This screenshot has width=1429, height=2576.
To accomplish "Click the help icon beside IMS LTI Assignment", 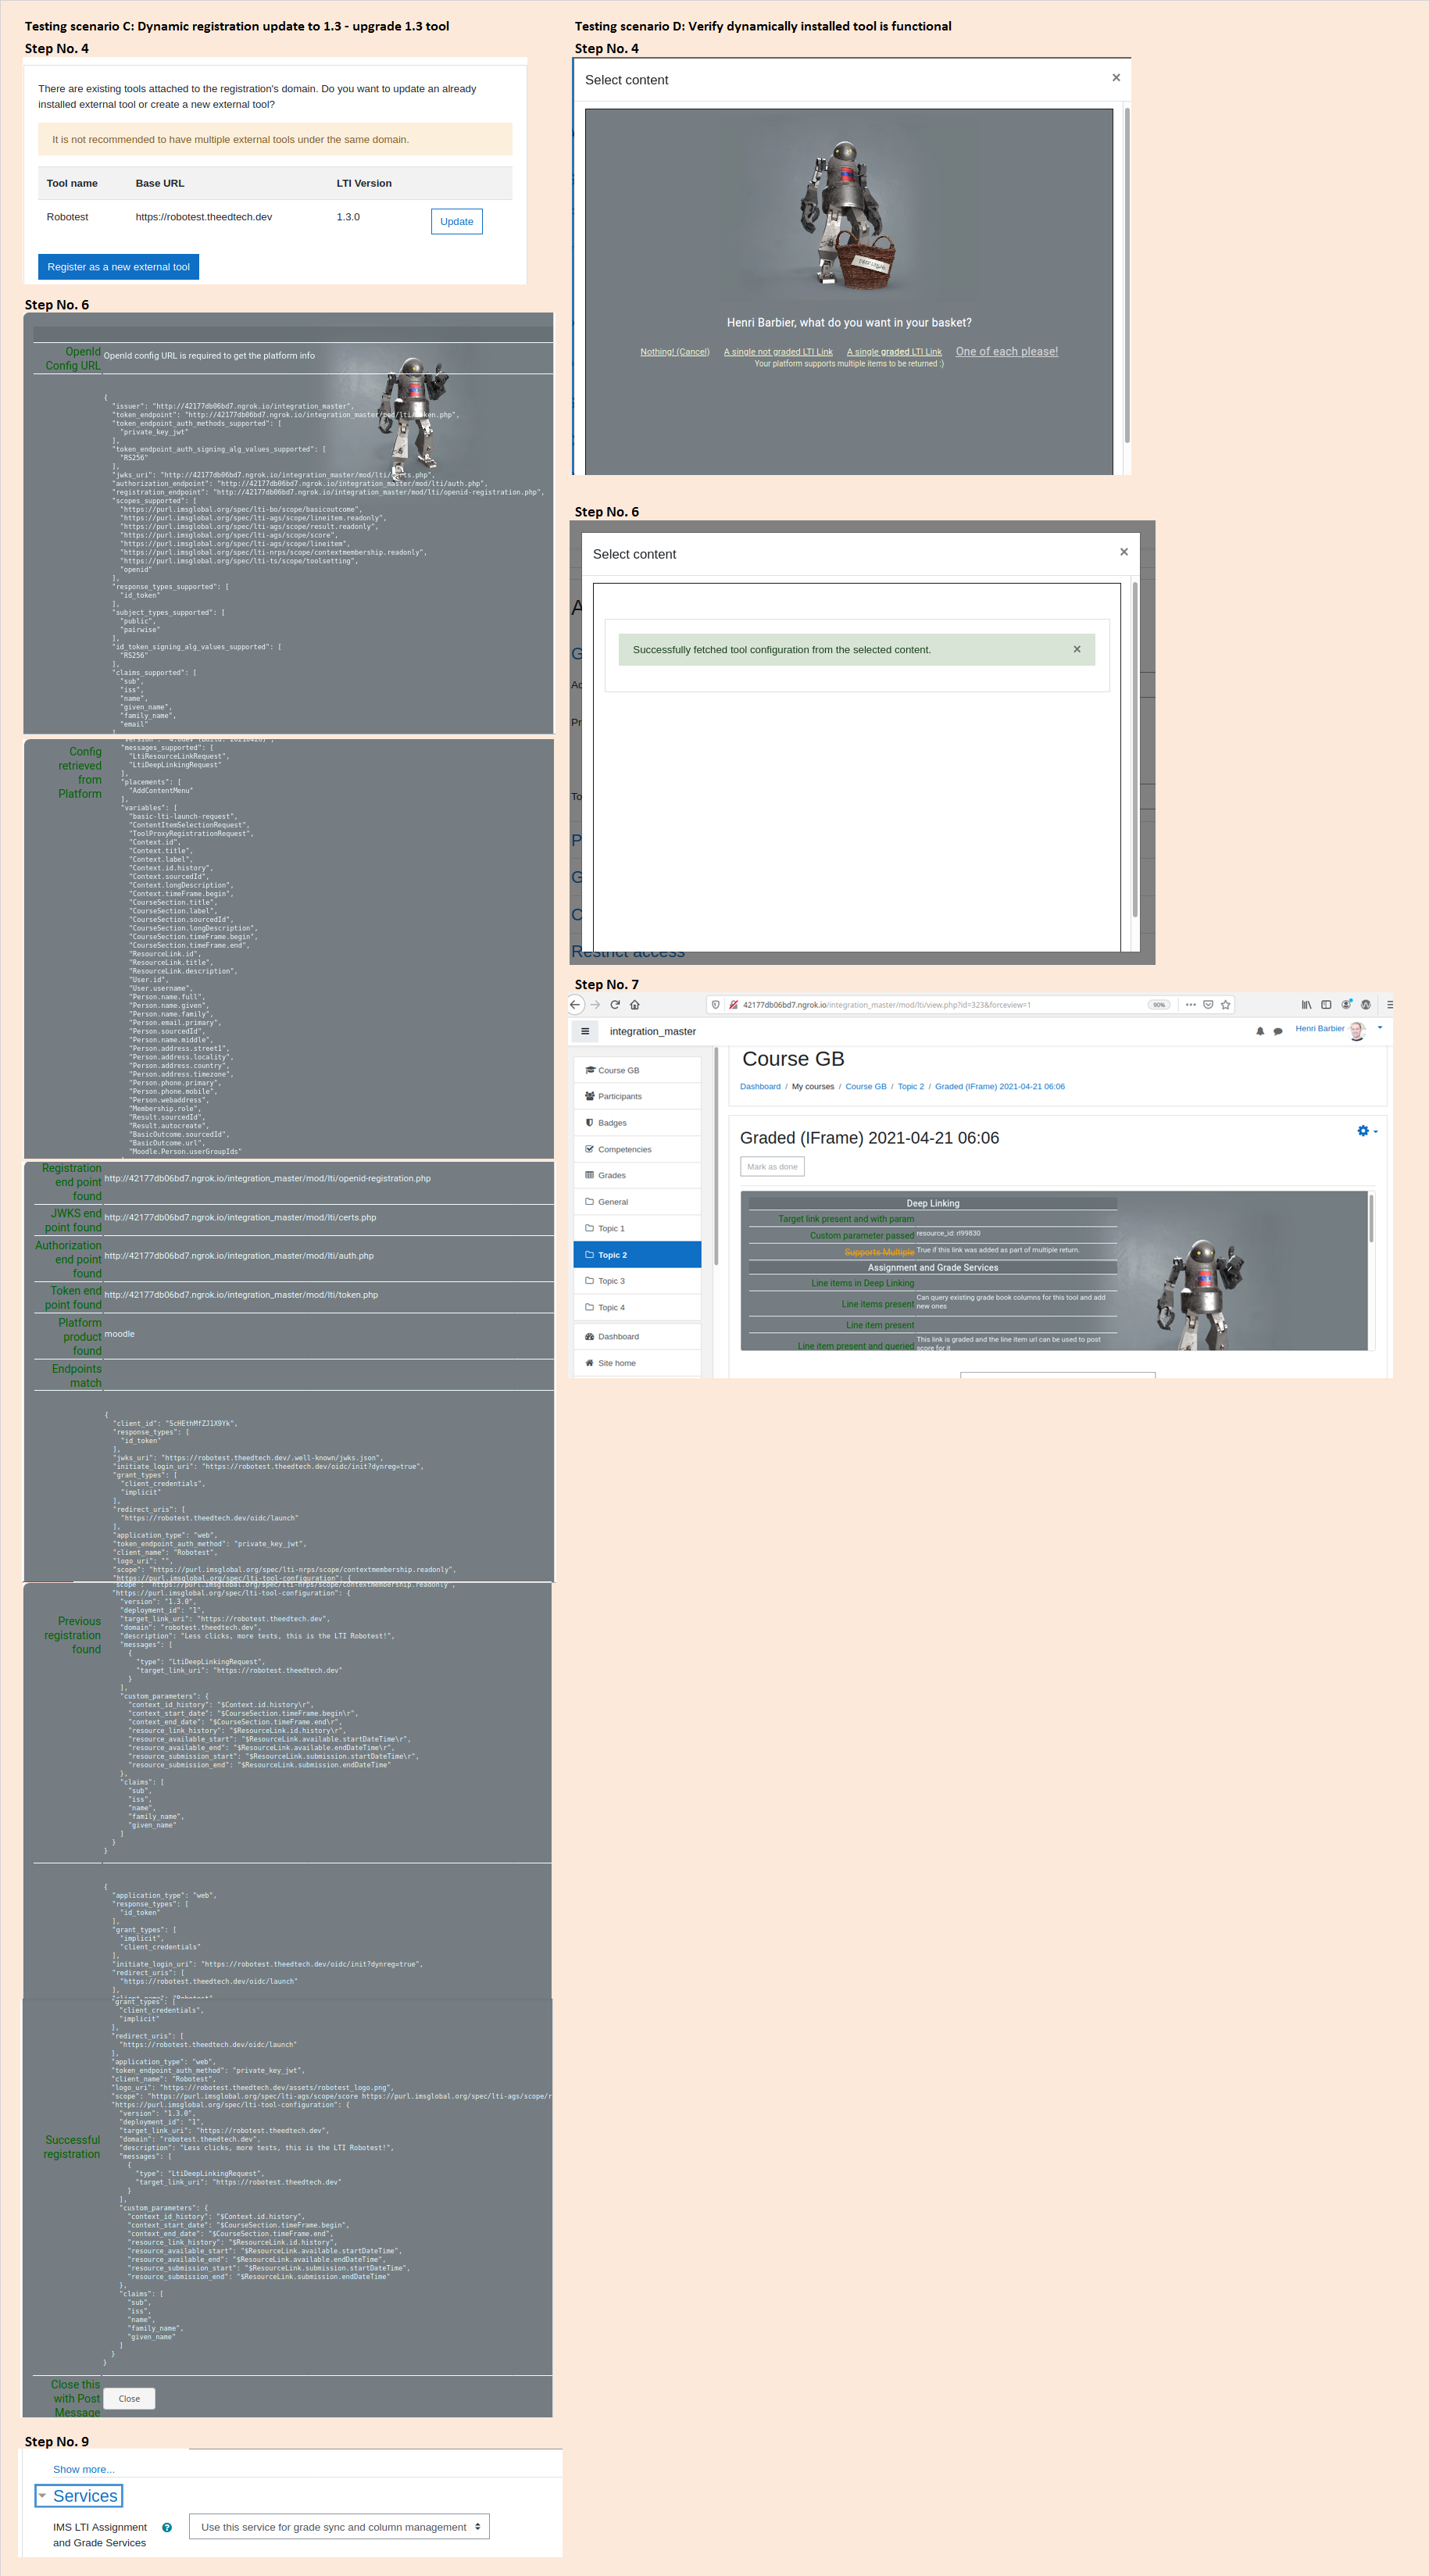I will click(167, 2527).
